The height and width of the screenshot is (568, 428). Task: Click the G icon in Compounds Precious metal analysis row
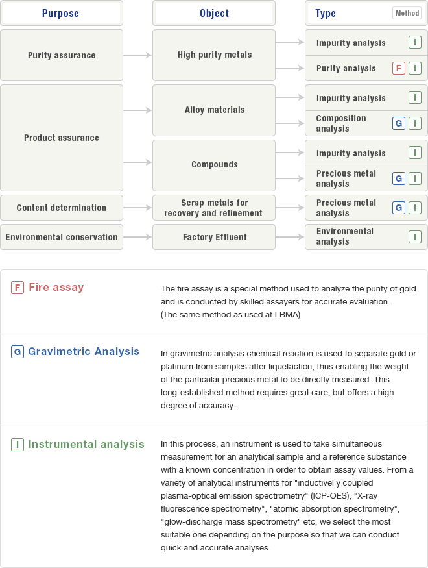[x=399, y=179]
